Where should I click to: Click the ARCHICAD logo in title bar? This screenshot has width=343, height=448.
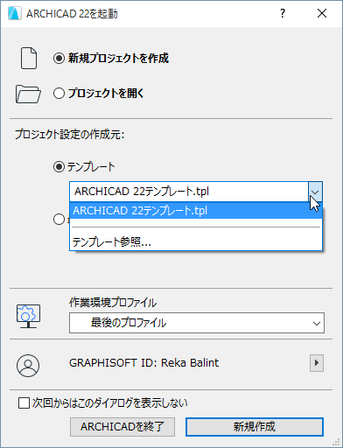pyautogui.click(x=15, y=13)
